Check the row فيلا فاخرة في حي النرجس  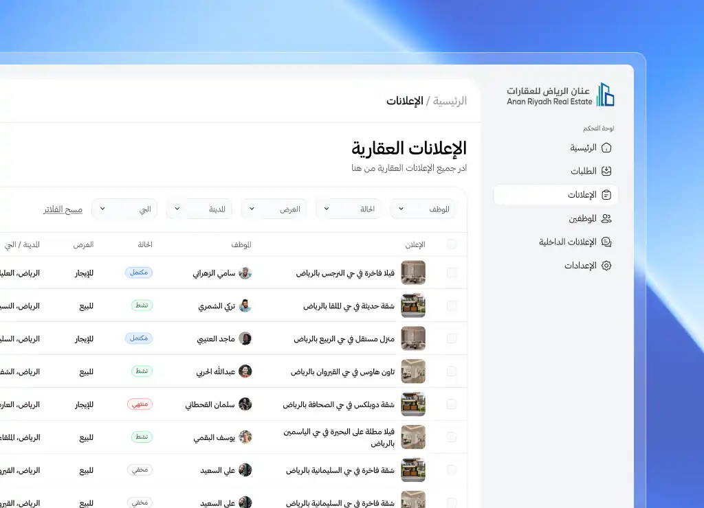point(452,273)
